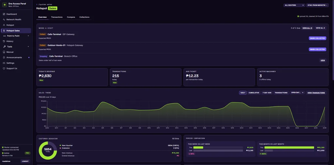Image resolution: width=334 pixels, height=165 pixels.
Task: Click the Announcements unread dot indicator
Action: click(x=29, y=57)
